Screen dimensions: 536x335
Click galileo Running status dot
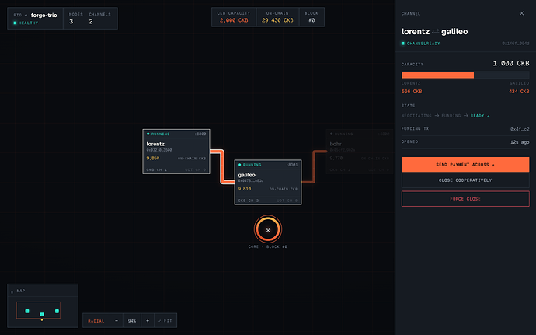(239, 165)
